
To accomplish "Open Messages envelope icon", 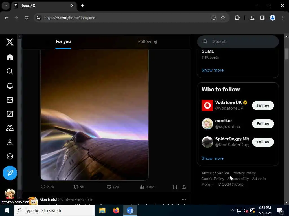I will 10,100.
